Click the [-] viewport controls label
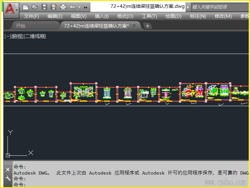The width and height of the screenshot is (250, 188). pos(7,36)
